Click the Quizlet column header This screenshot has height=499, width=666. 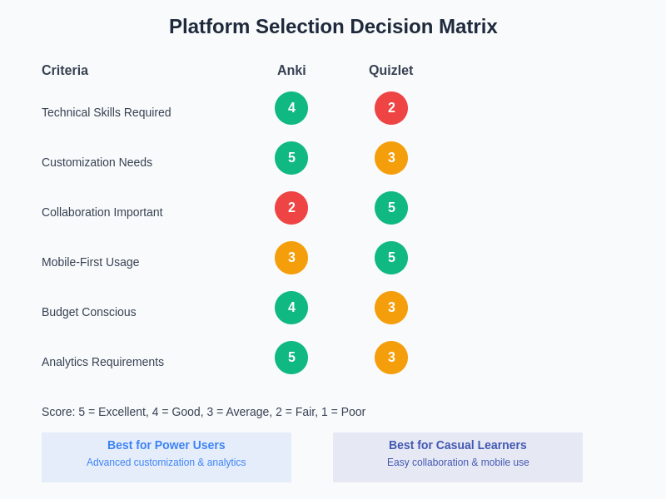pyautogui.click(x=390, y=71)
